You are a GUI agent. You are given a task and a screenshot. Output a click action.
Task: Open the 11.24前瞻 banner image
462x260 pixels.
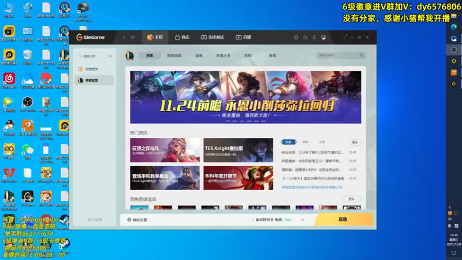coord(245,97)
